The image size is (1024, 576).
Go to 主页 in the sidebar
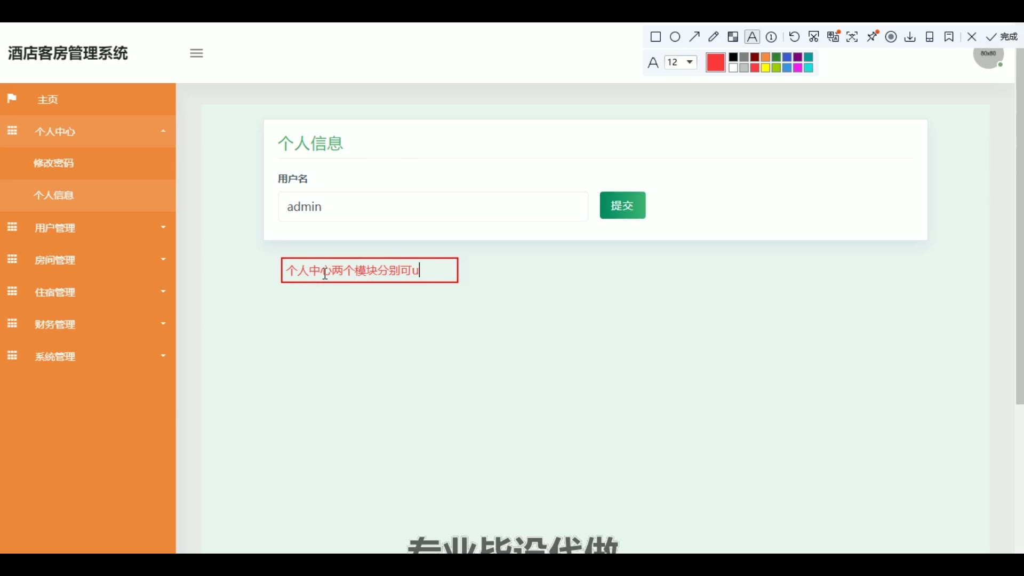47,100
